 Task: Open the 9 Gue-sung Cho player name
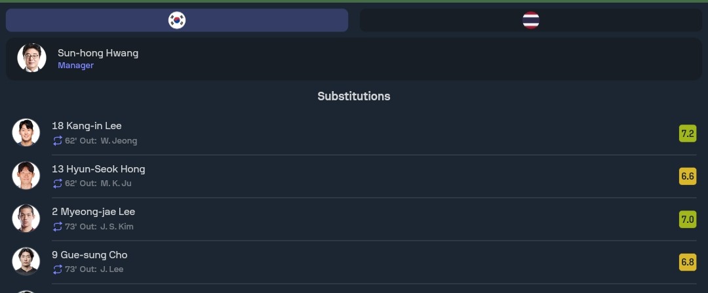click(x=89, y=255)
